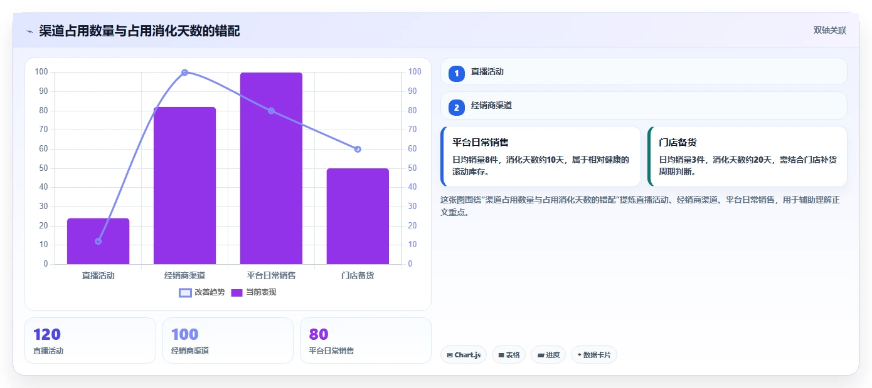Click the 数据卡片 tag star icon

coord(579,355)
